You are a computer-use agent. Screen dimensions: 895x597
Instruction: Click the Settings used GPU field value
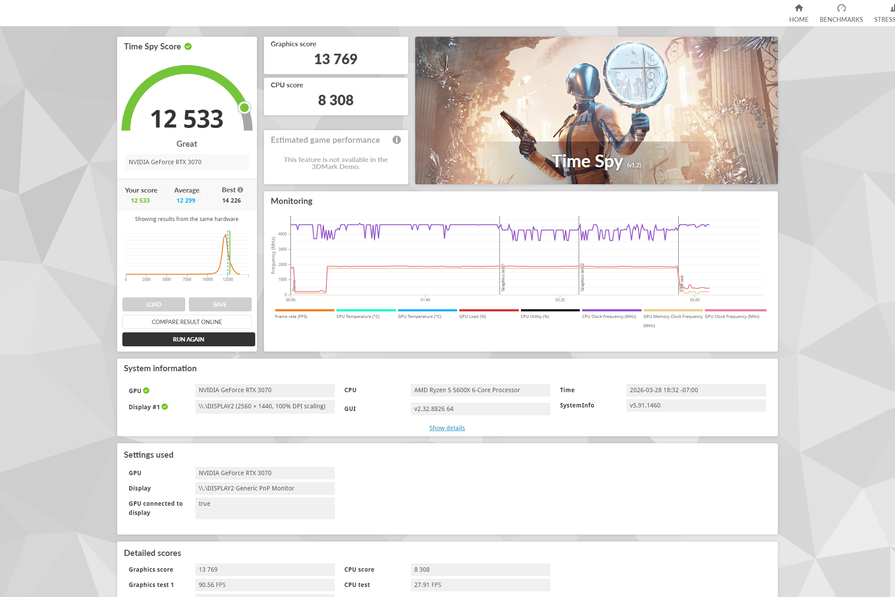coord(265,473)
